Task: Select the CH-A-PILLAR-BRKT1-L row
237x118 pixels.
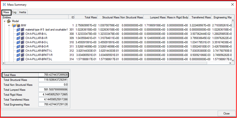Action: (x=117, y=51)
